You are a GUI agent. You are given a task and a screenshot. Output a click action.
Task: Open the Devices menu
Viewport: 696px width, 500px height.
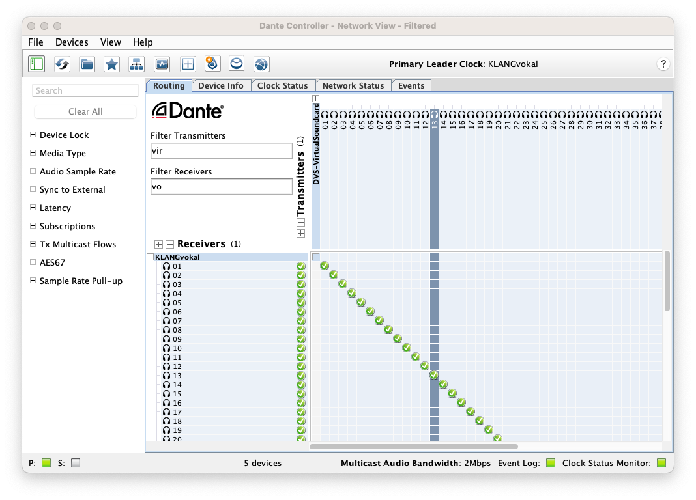[72, 42]
